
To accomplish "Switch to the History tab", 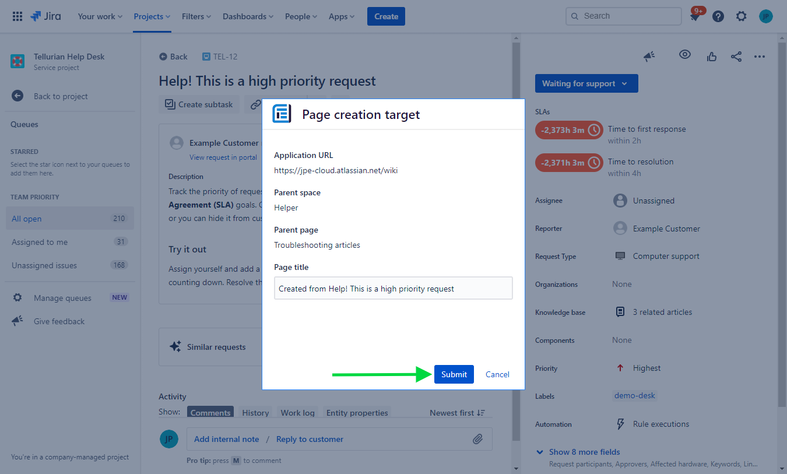I will point(255,413).
